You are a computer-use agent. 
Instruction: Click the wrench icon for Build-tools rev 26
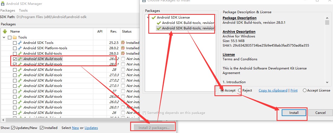(x=20, y=113)
